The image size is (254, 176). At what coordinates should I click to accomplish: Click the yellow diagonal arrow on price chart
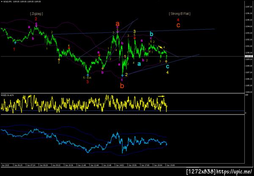tap(160, 47)
